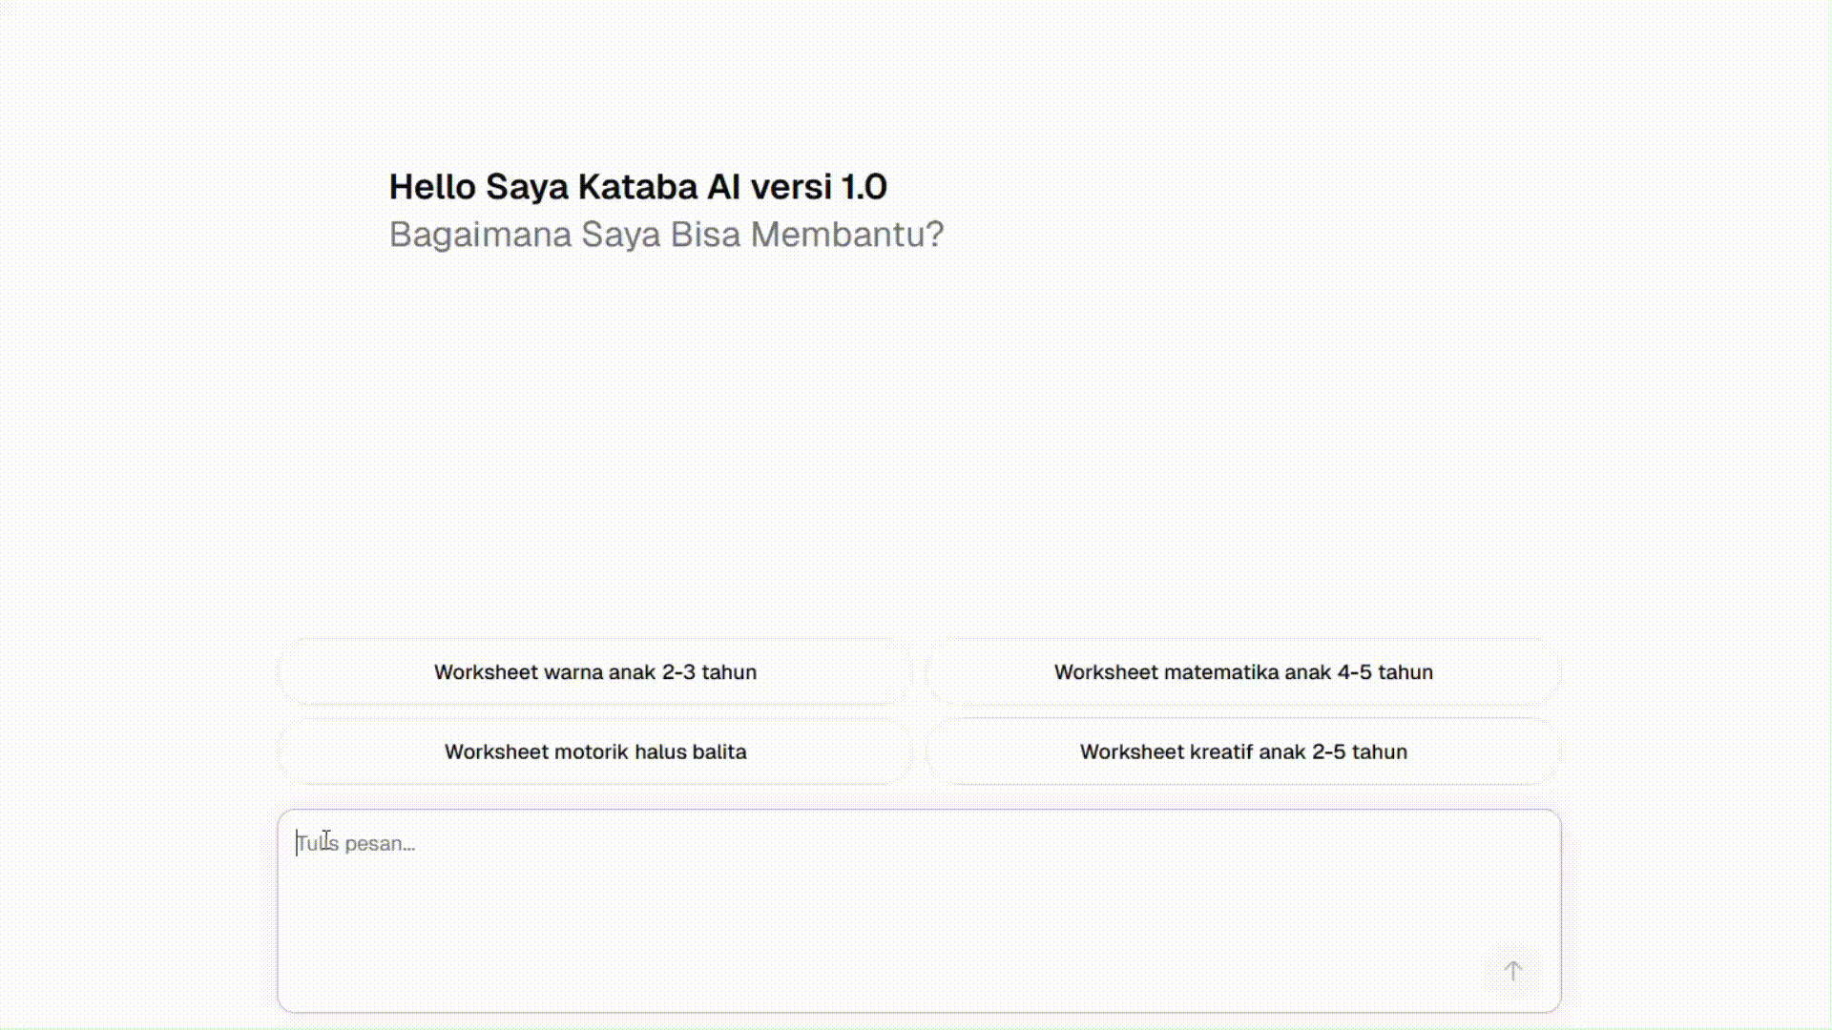The width and height of the screenshot is (1832, 1030).
Task: Choose 'Worksheet matematika anak 4-5 tahun' suggestion
Action: tap(1242, 671)
